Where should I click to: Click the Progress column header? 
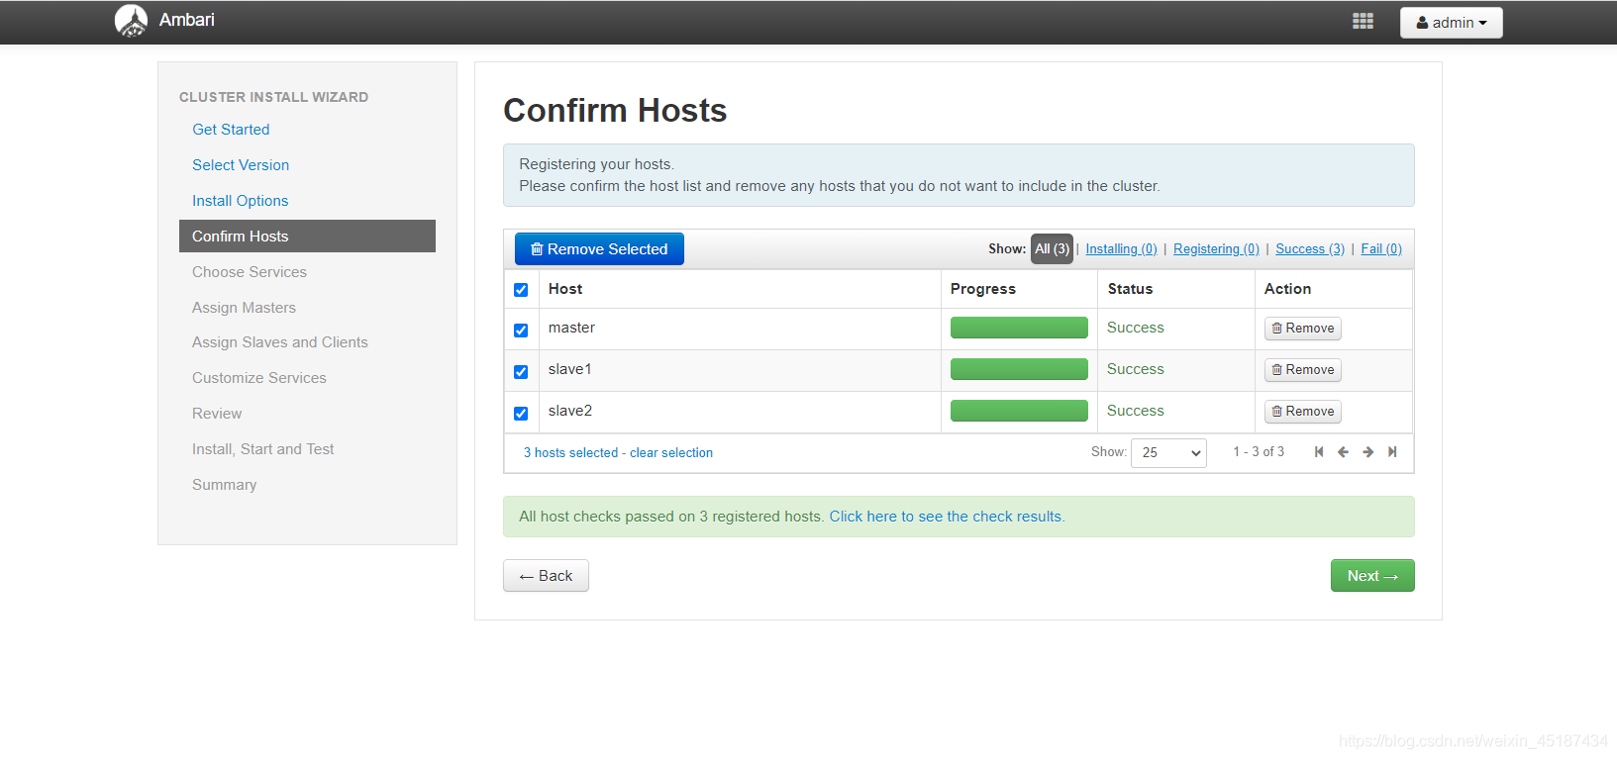pos(983,289)
